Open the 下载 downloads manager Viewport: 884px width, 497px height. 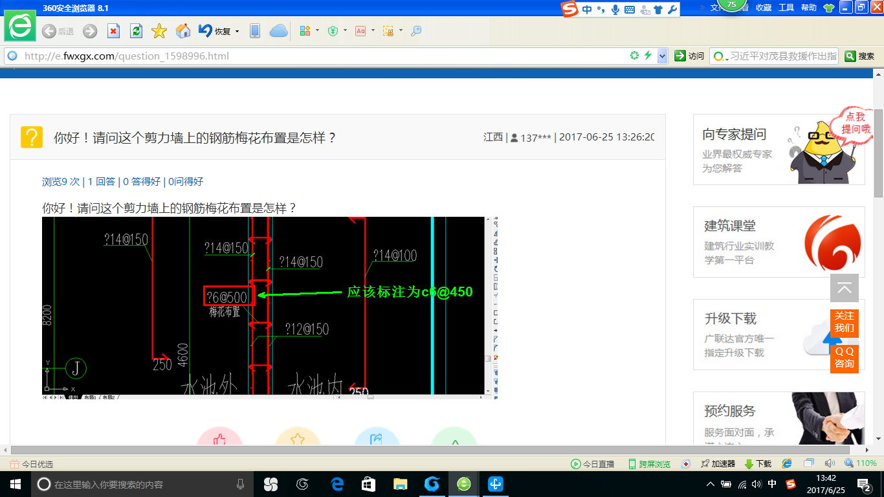point(758,464)
